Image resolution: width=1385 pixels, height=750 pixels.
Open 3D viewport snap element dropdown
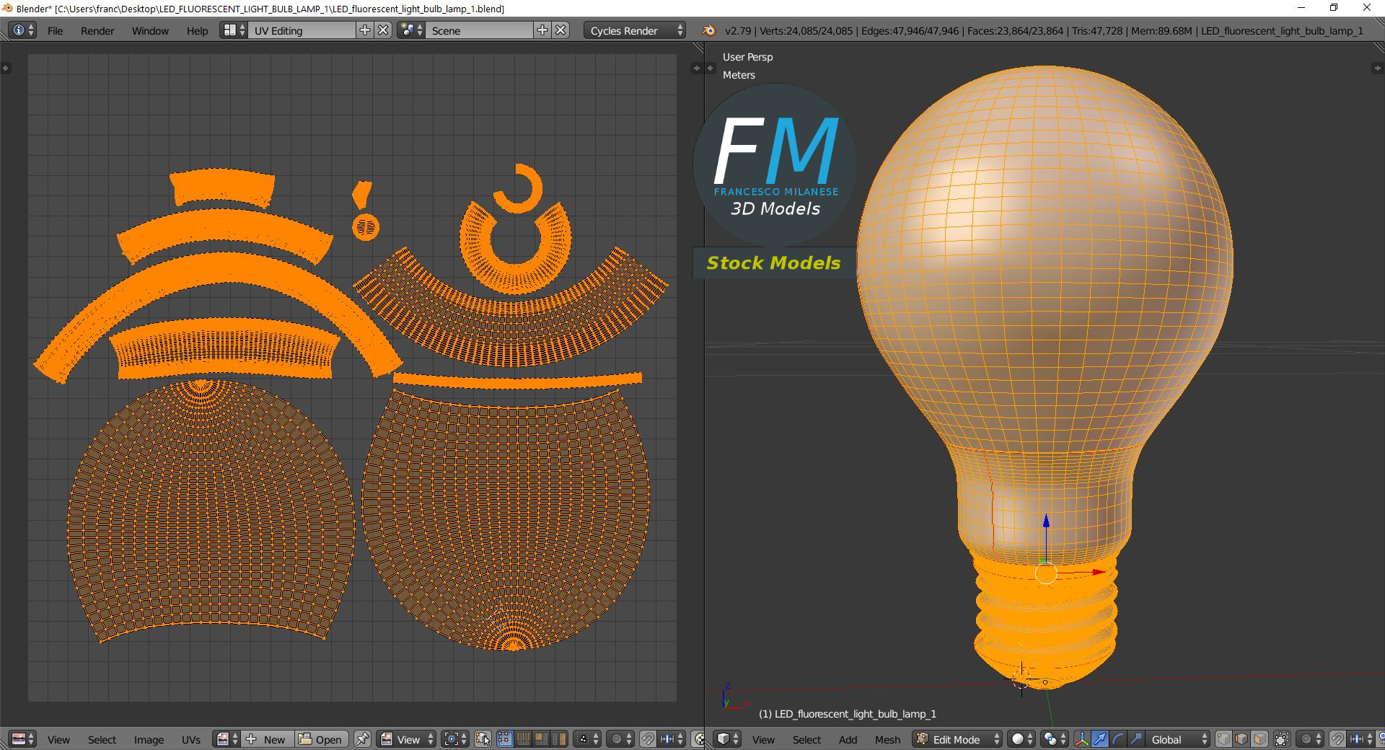(1360, 739)
